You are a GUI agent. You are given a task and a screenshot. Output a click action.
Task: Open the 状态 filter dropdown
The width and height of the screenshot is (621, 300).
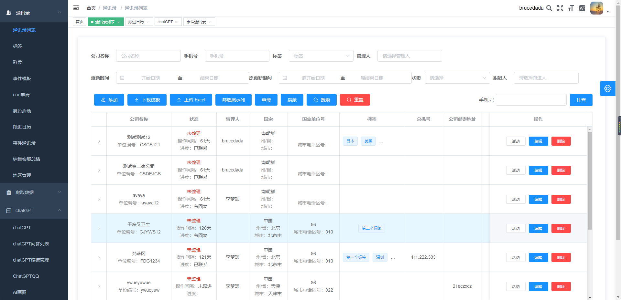pyautogui.click(x=457, y=78)
